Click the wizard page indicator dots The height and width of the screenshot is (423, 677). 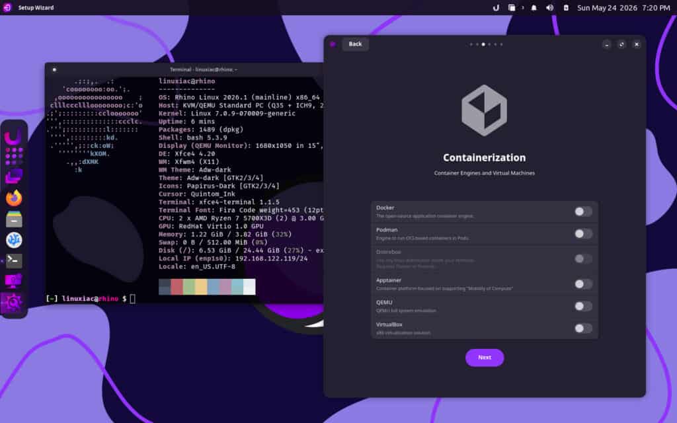tap(486, 44)
